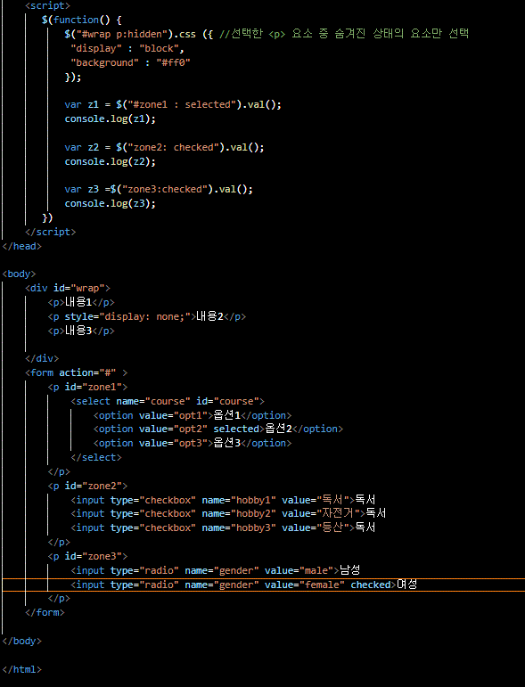525x687 pixels.
Task: Click the text 내용2 in the hidden paragraph
Action: pyautogui.click(x=209, y=316)
